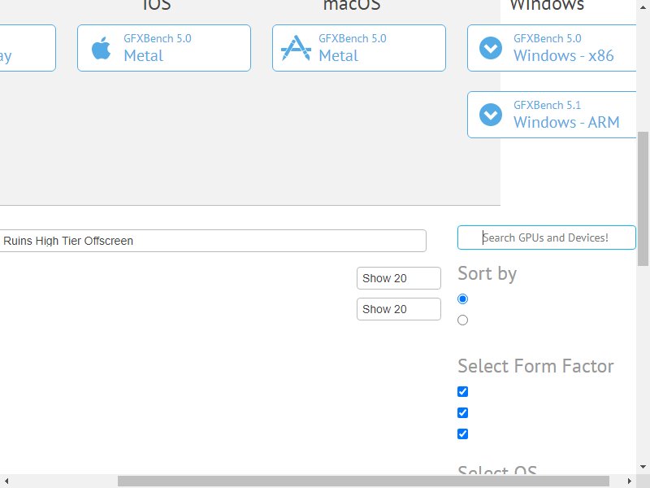This screenshot has height=488, width=650.
Task: Click the GFXBench 5.1 text
Action: tap(547, 105)
